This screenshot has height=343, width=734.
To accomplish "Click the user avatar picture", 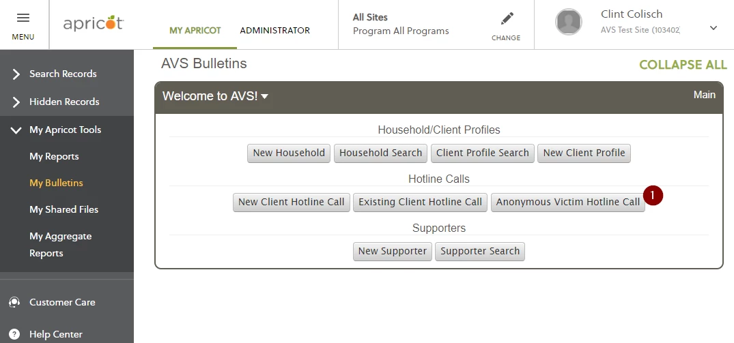I will [x=568, y=22].
